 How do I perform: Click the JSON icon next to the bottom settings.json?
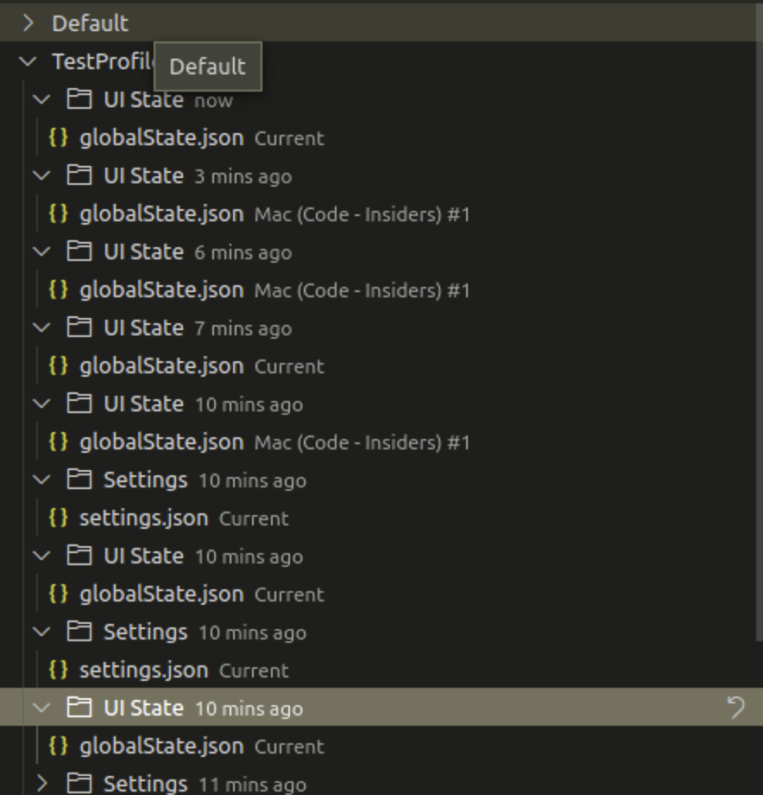pyautogui.click(x=57, y=670)
